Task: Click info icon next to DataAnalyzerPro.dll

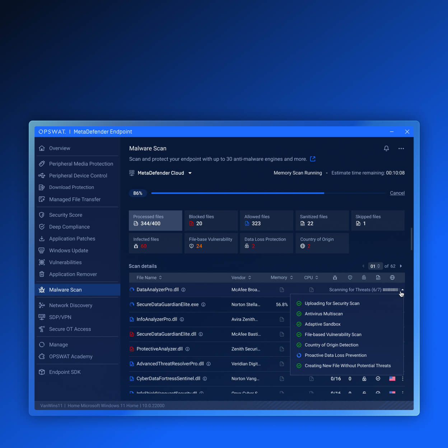Action: (183, 290)
